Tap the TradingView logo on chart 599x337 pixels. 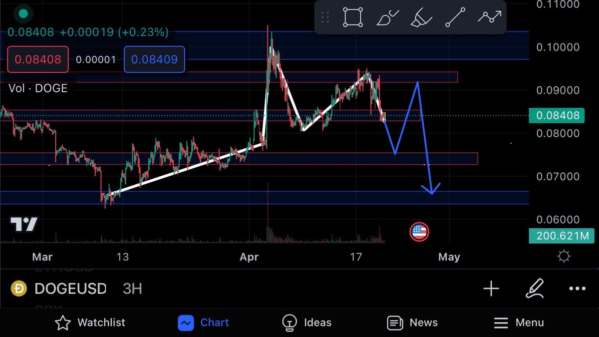tap(24, 225)
